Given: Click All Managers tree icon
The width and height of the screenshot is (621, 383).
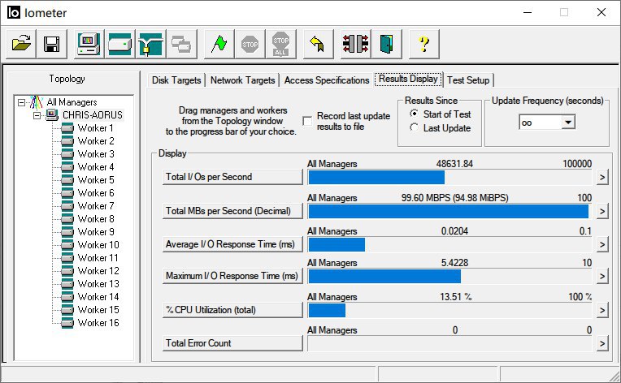Looking at the screenshot, I should pos(36,102).
